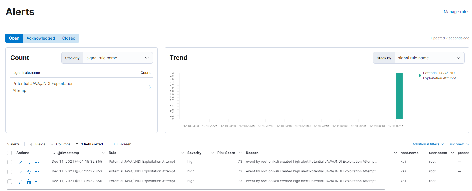472x191 pixels.
Task: Click the Rule cell for the 01:15:32.855 alert
Action: (142, 162)
